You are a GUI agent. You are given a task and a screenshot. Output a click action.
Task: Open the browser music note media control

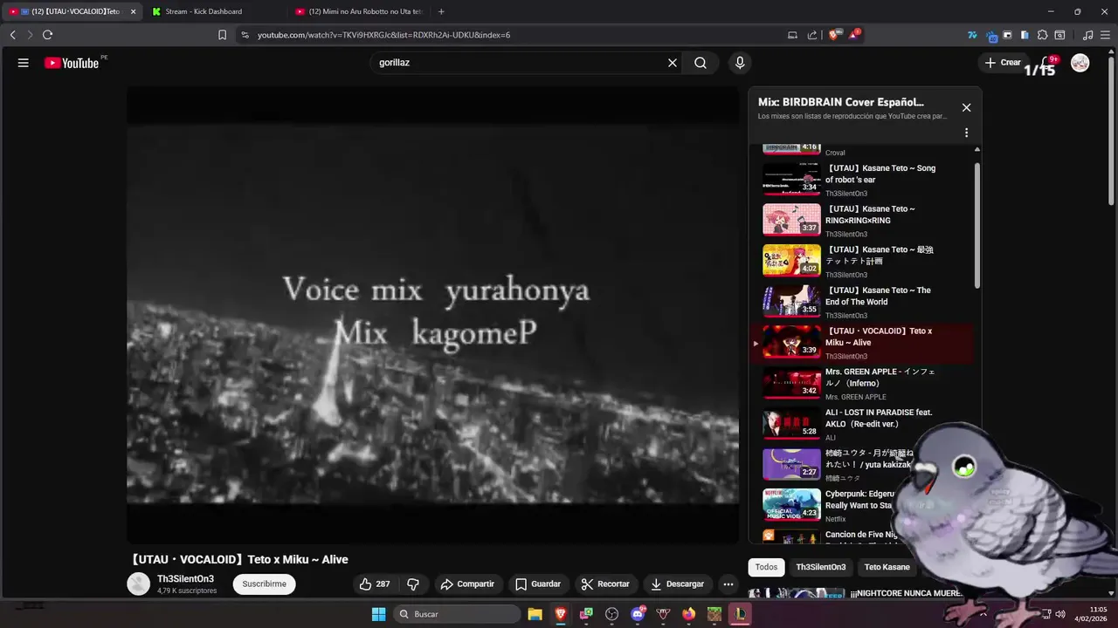tap(1087, 35)
